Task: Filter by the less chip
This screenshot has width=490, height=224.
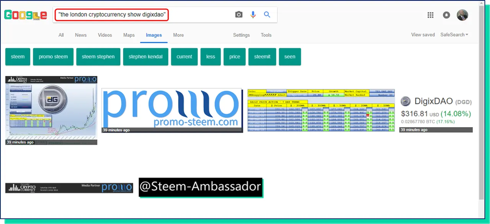Action: click(x=211, y=57)
